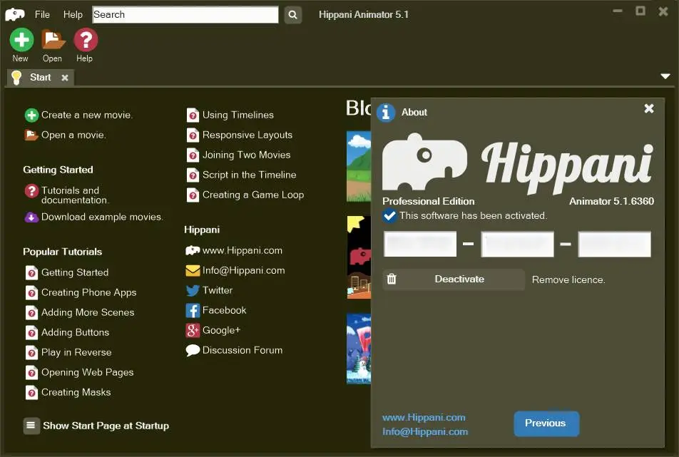Click the second licence key field
Image resolution: width=679 pixels, height=457 pixels.
click(518, 244)
